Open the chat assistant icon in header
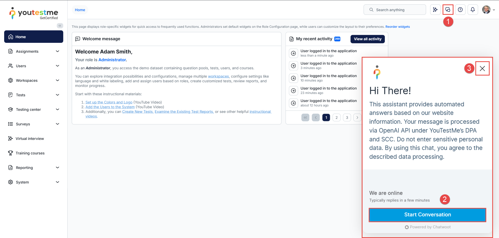 pos(448,10)
